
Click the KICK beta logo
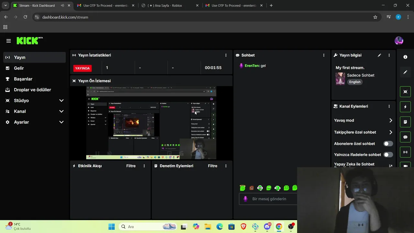[29, 40]
